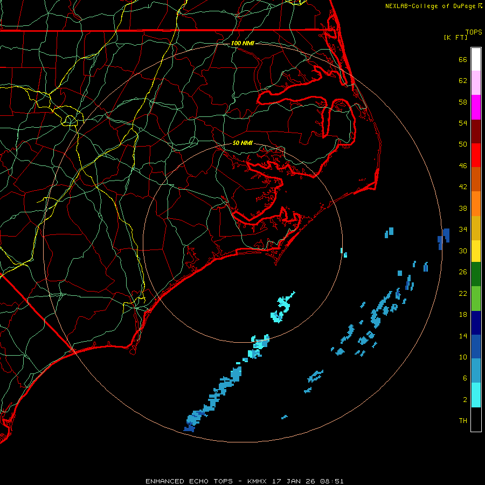Viewport: 485px width, 485px height.
Task: Click the medium blue 18 K FT swatch
Action: [476, 347]
